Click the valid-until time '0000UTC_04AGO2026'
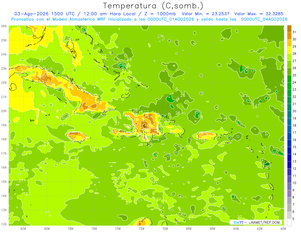Screen dimensions: 301x232 click(x=264, y=19)
